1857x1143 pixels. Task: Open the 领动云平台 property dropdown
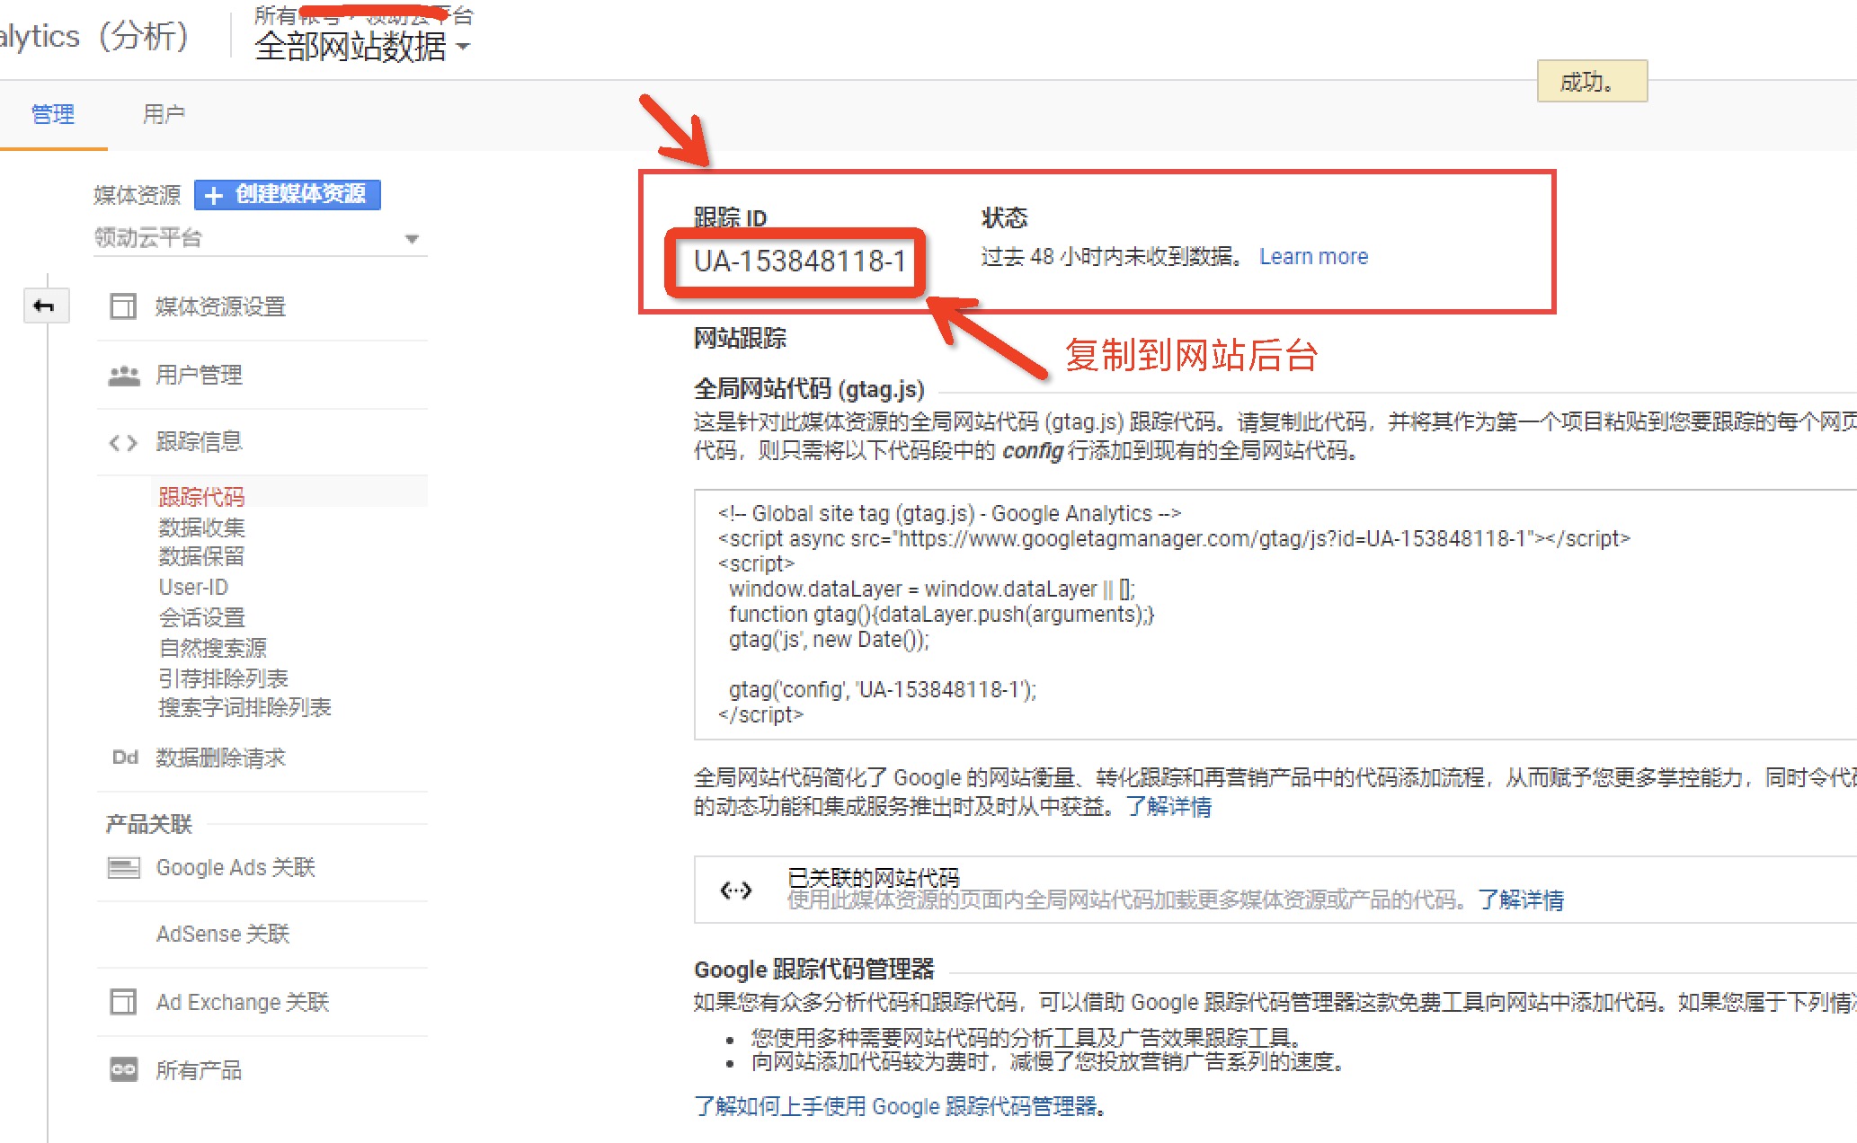coord(260,238)
